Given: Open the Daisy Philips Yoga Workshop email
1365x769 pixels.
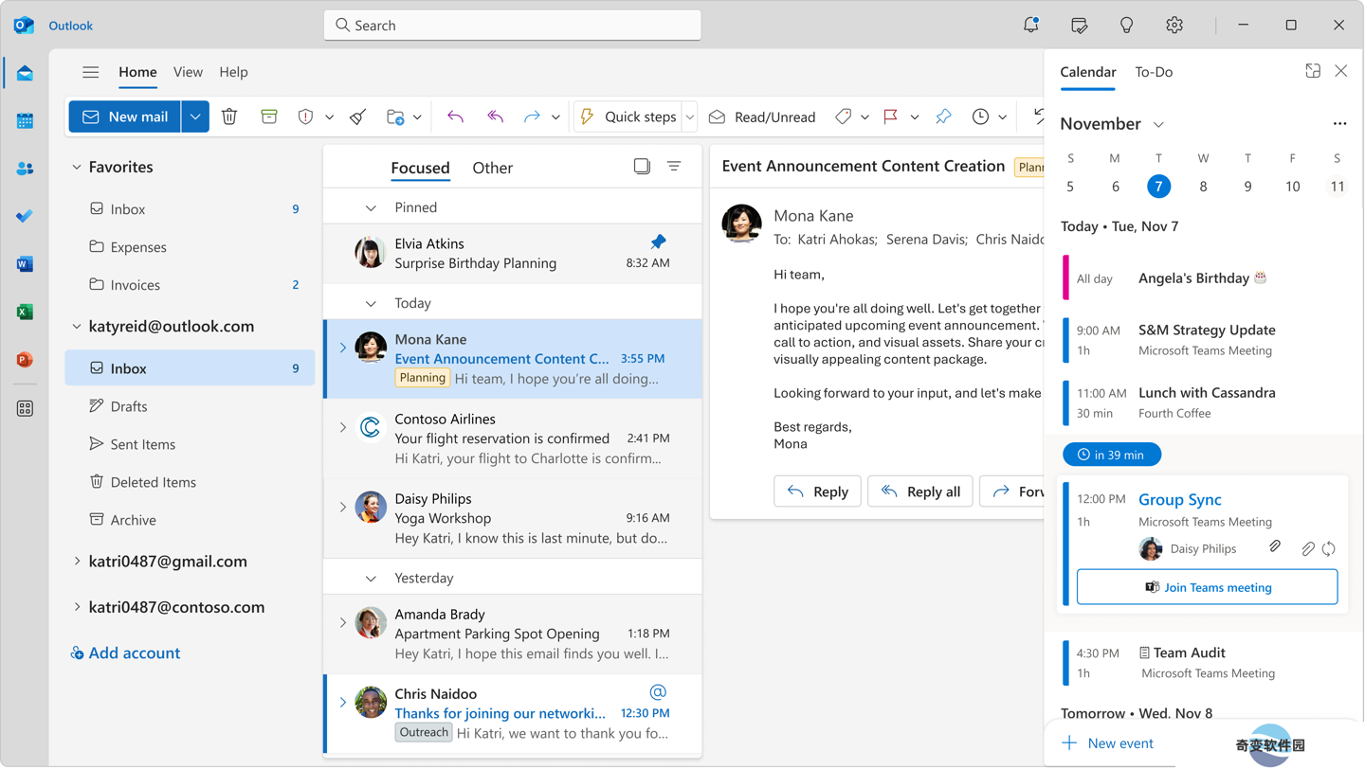Looking at the screenshot, I should coord(513,519).
